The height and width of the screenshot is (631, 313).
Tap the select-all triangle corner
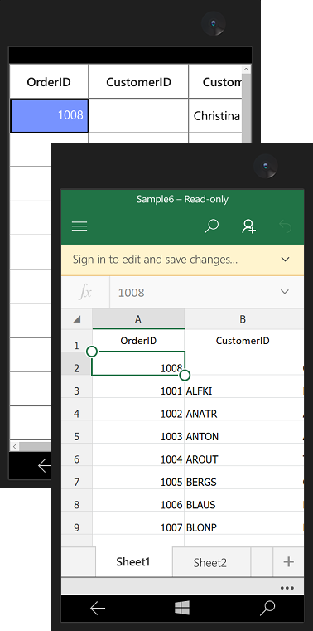click(77, 319)
